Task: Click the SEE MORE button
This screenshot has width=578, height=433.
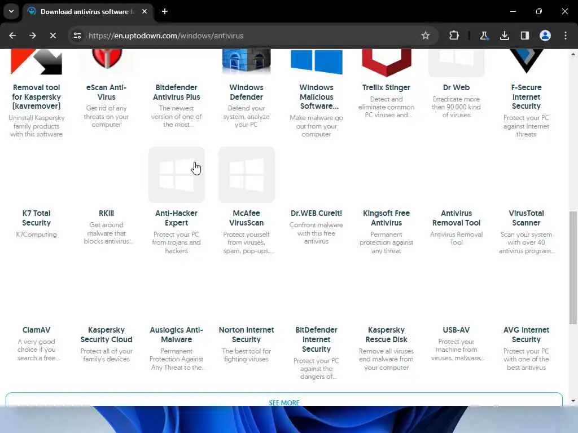Action: [284, 400]
